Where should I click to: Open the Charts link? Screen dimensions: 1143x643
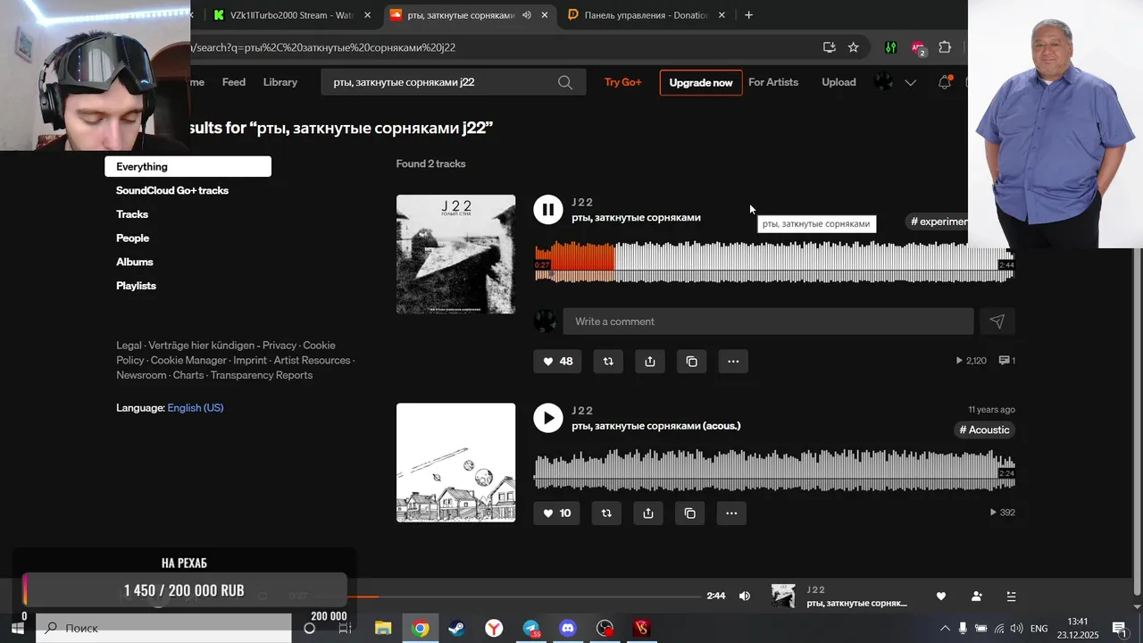(188, 375)
